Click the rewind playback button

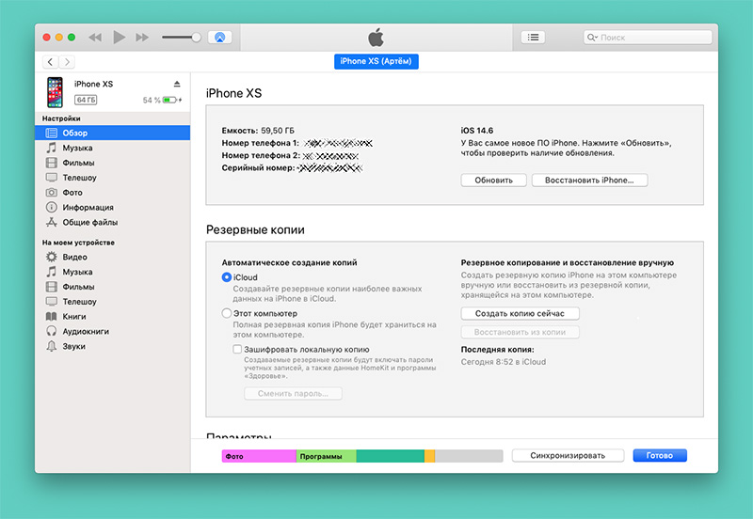tap(95, 38)
